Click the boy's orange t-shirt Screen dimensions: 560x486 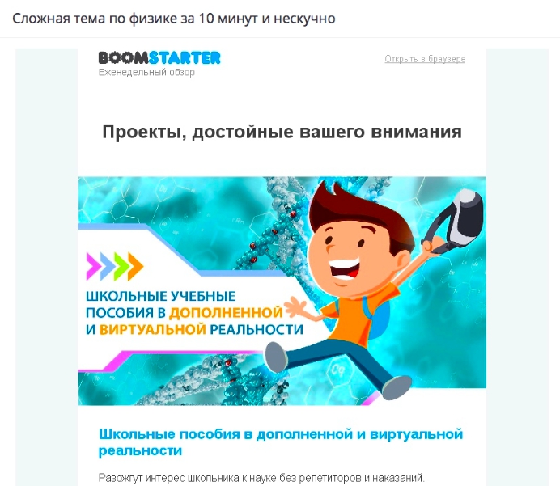pyautogui.click(x=357, y=312)
